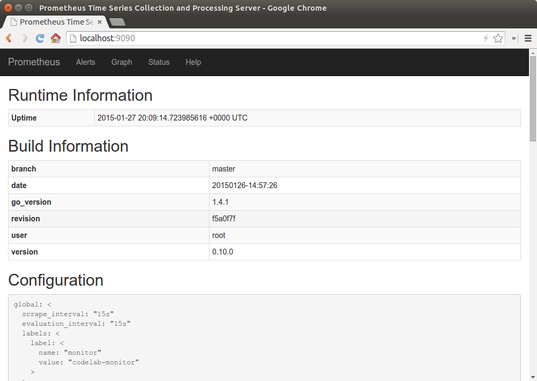Image resolution: width=537 pixels, height=381 pixels.
Task: Select the user value root
Action: (x=219, y=235)
